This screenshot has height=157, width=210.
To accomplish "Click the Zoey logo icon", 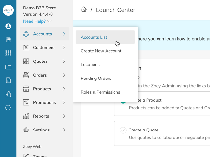I will 8,10.
